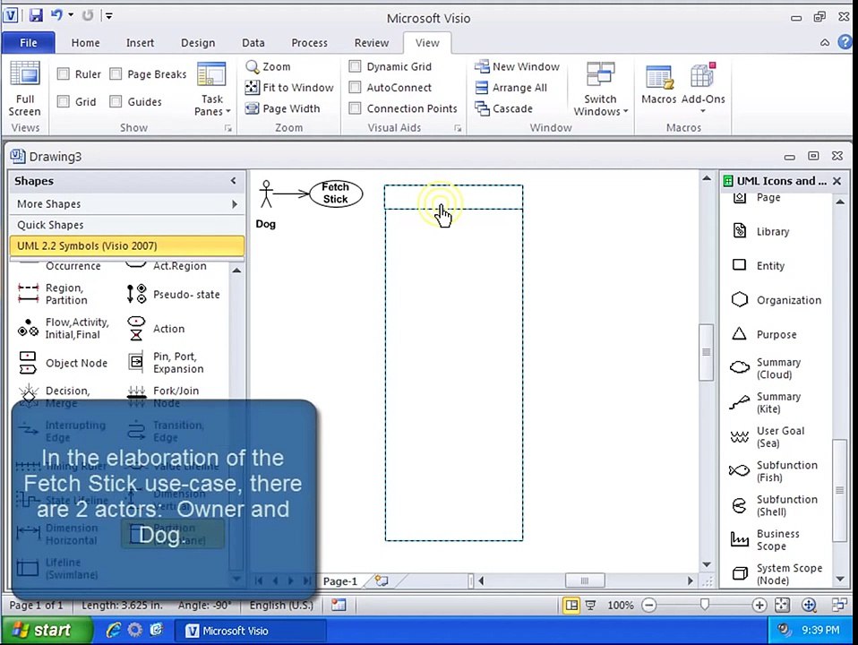The width and height of the screenshot is (858, 645).
Task: Switch to the Review tab
Action: pyautogui.click(x=372, y=43)
